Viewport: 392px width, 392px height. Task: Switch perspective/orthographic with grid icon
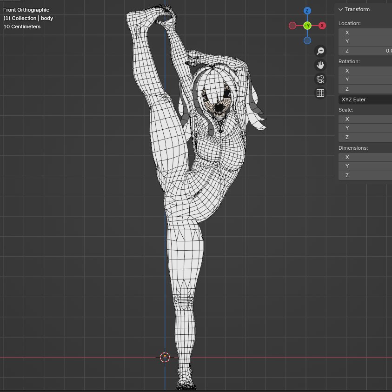coord(320,93)
